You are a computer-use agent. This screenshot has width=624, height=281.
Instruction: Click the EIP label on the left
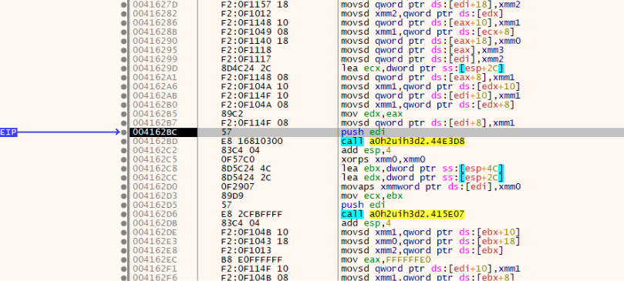[x=8, y=132]
